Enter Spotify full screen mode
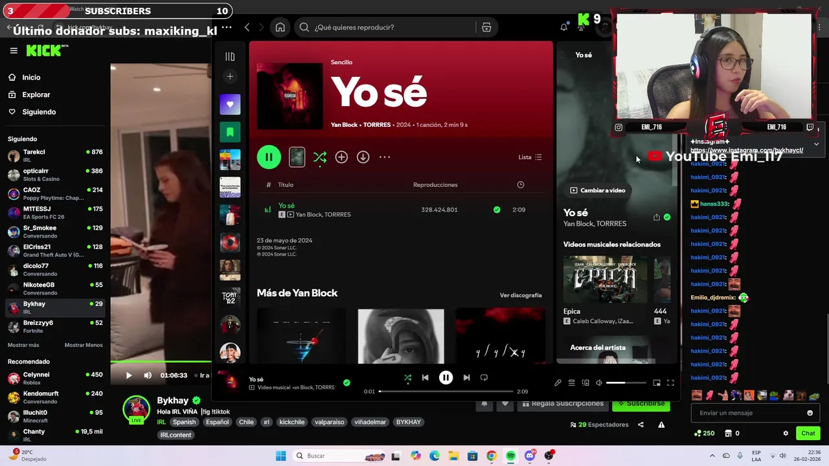Screen dimensions: 829x466 tap(670, 383)
